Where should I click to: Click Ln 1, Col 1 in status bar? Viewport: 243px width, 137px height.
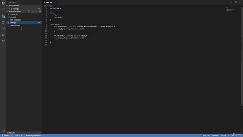(x=206, y=135)
